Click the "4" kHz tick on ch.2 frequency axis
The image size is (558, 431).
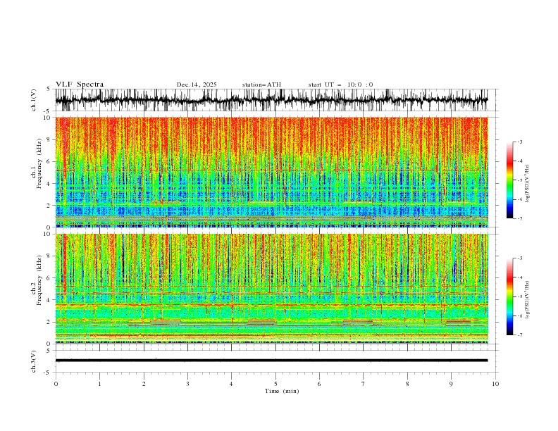tap(49, 300)
